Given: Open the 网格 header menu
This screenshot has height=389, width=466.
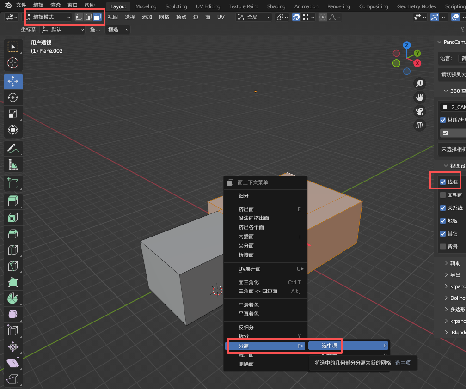Looking at the screenshot, I should (x=164, y=17).
